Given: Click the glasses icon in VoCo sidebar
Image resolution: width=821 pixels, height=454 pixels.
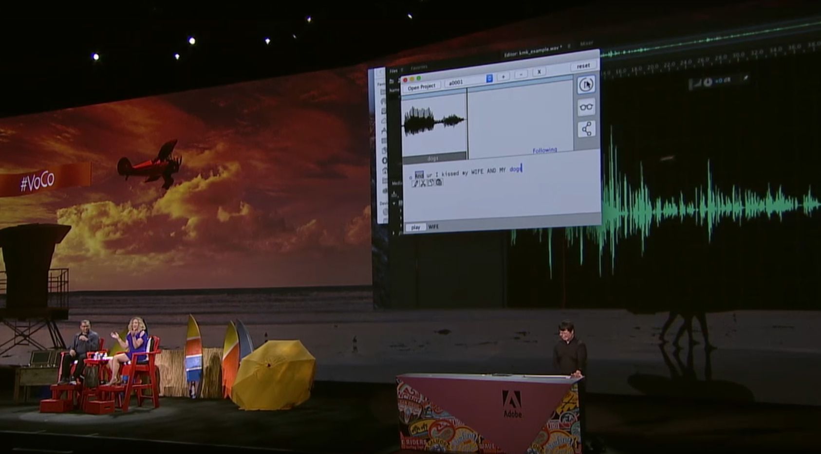Looking at the screenshot, I should (586, 107).
